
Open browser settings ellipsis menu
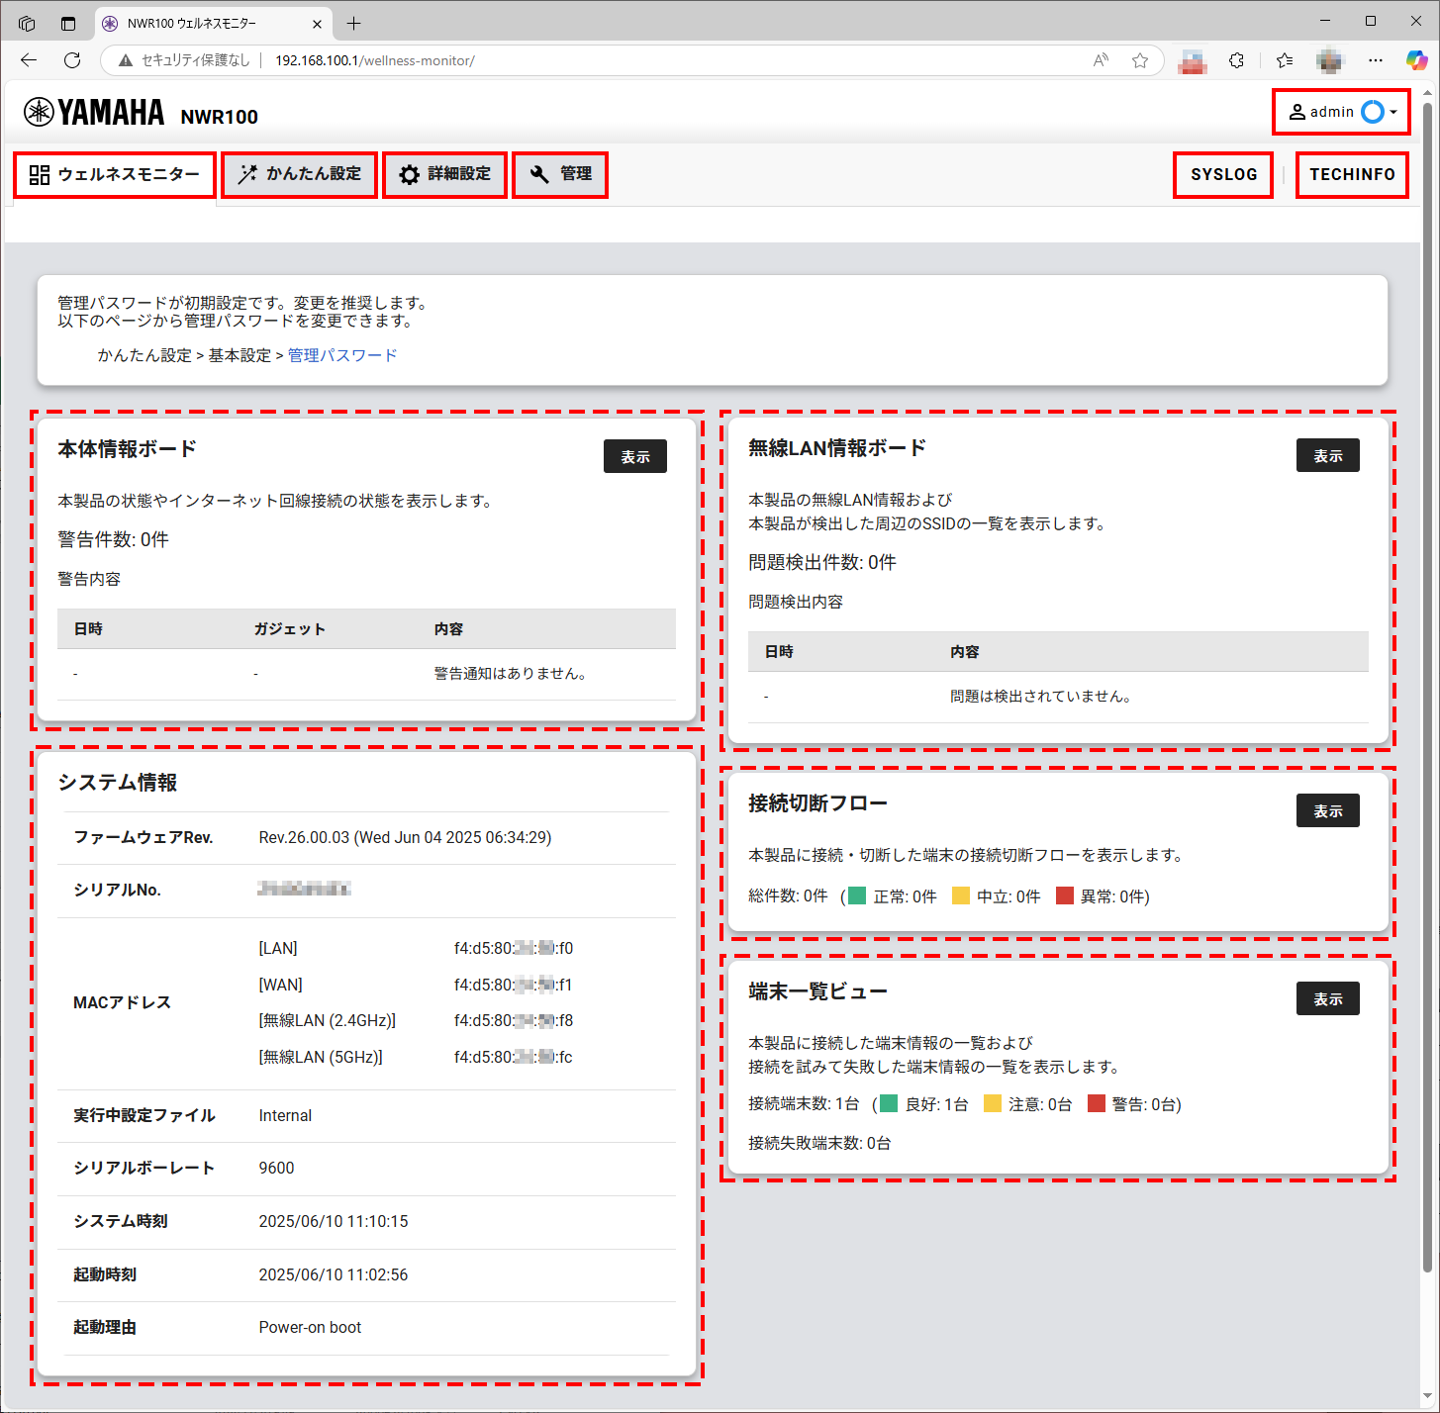pos(1376,60)
